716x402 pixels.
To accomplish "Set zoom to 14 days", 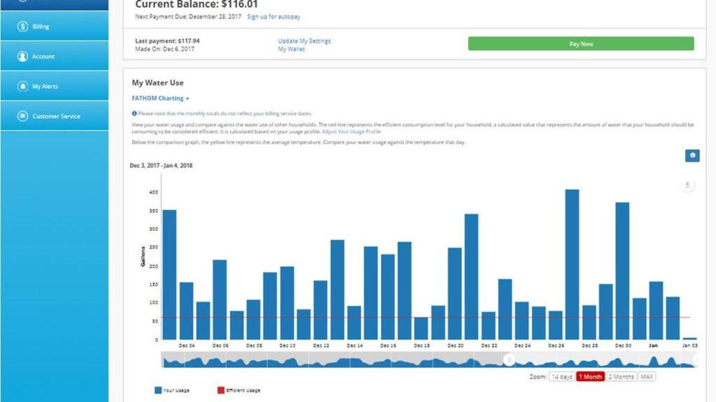I will pyautogui.click(x=561, y=376).
